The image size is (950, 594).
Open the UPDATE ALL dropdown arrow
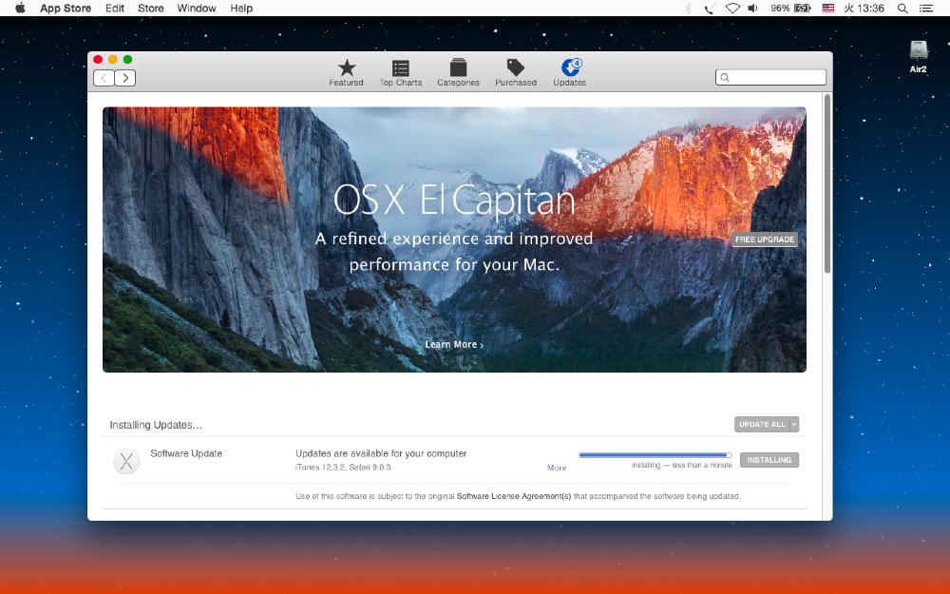(x=794, y=424)
